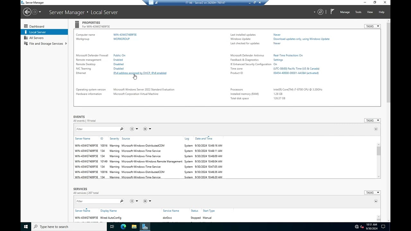Image resolution: width=411 pixels, height=231 pixels.
Task: Open the Events TASKS dropdown
Action: click(372, 120)
